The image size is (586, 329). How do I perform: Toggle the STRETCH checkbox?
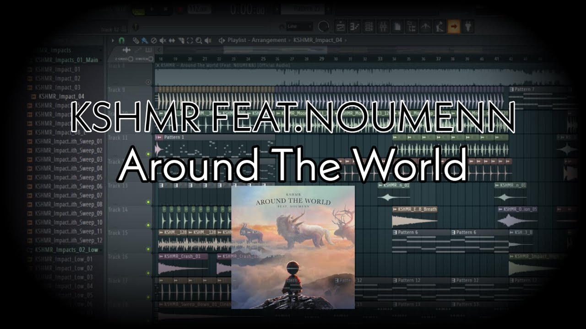151,59
